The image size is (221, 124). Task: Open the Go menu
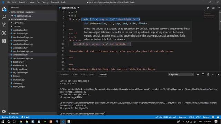click(x=38, y=2)
